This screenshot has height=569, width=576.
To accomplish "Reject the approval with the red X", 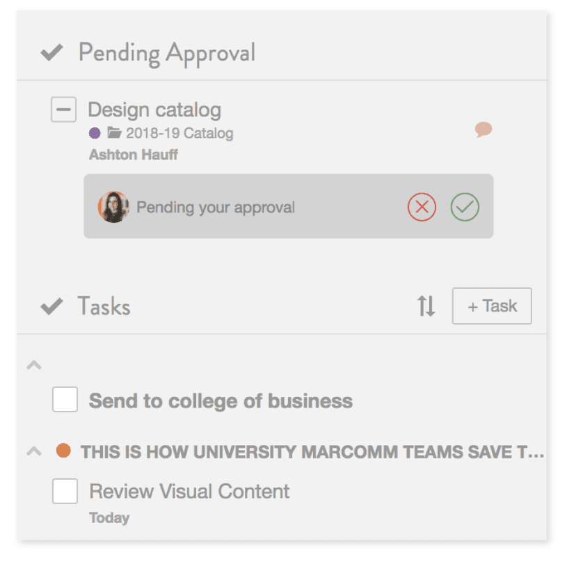I will [x=422, y=206].
